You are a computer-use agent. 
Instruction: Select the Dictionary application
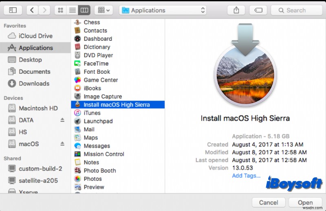[118, 47]
